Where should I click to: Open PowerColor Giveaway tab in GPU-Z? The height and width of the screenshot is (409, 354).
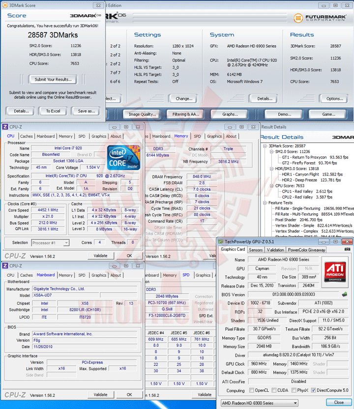[x=306, y=250]
